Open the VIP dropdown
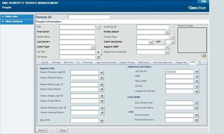This screenshot has width=224, height=134. tap(172, 42)
